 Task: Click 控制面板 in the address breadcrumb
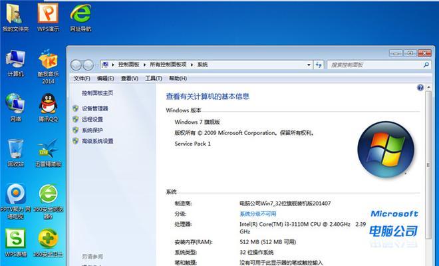click(x=128, y=65)
